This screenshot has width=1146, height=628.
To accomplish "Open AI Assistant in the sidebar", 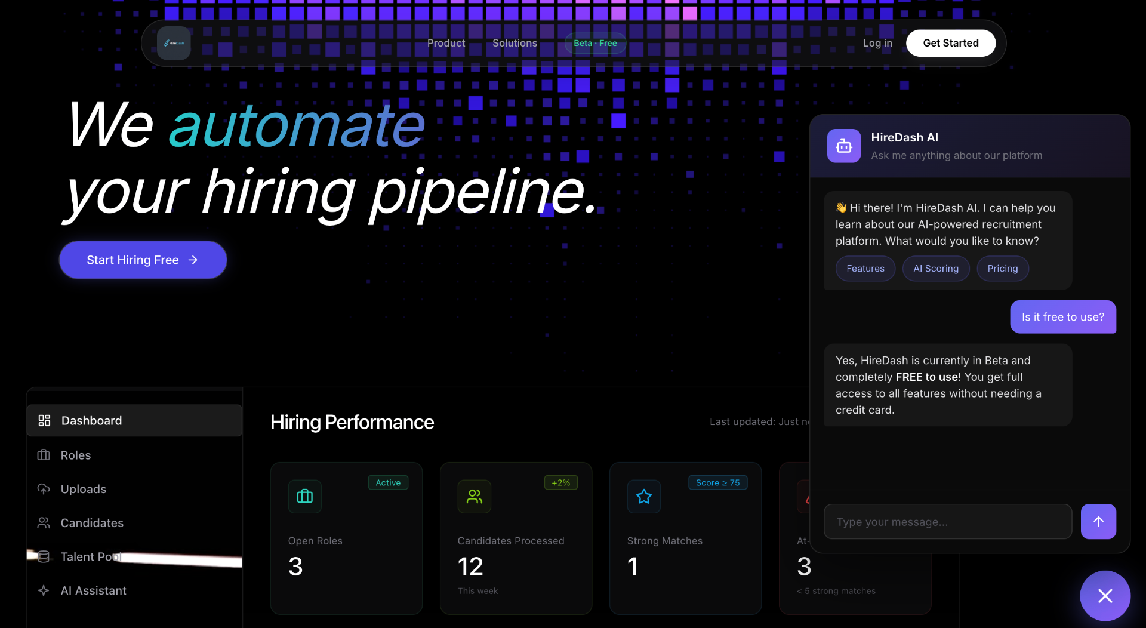I will (134, 590).
